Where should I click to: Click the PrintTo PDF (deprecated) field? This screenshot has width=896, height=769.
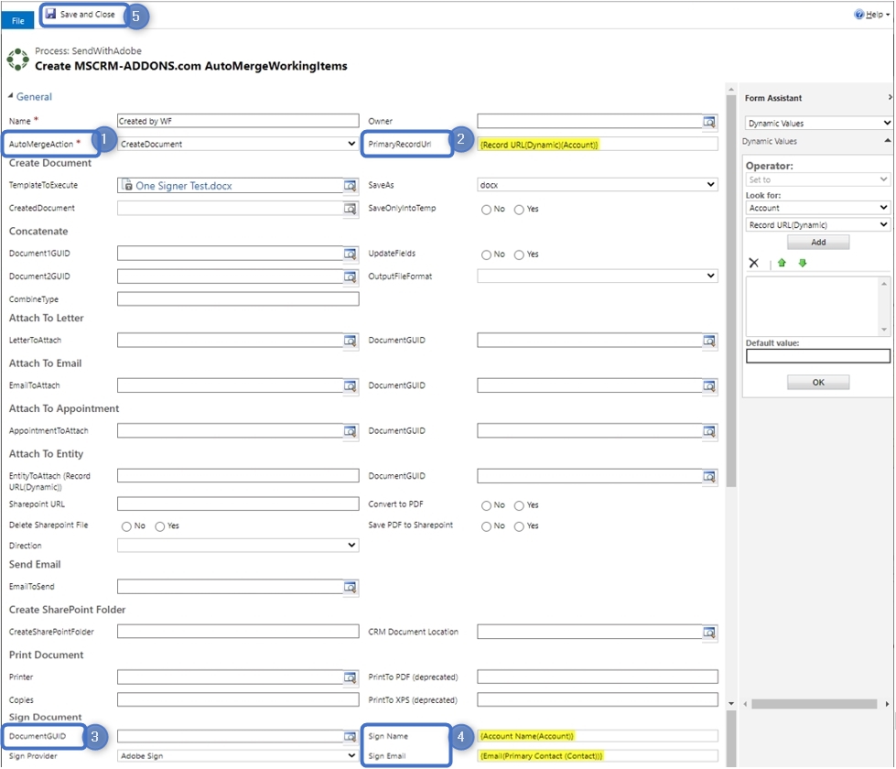point(597,677)
